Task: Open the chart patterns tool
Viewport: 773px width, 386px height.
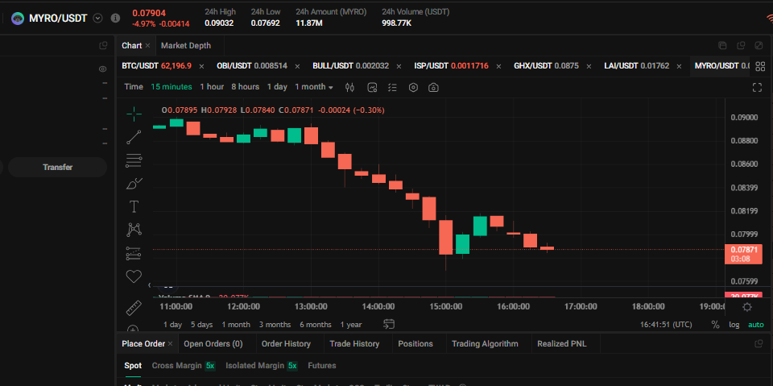Action: [x=134, y=230]
